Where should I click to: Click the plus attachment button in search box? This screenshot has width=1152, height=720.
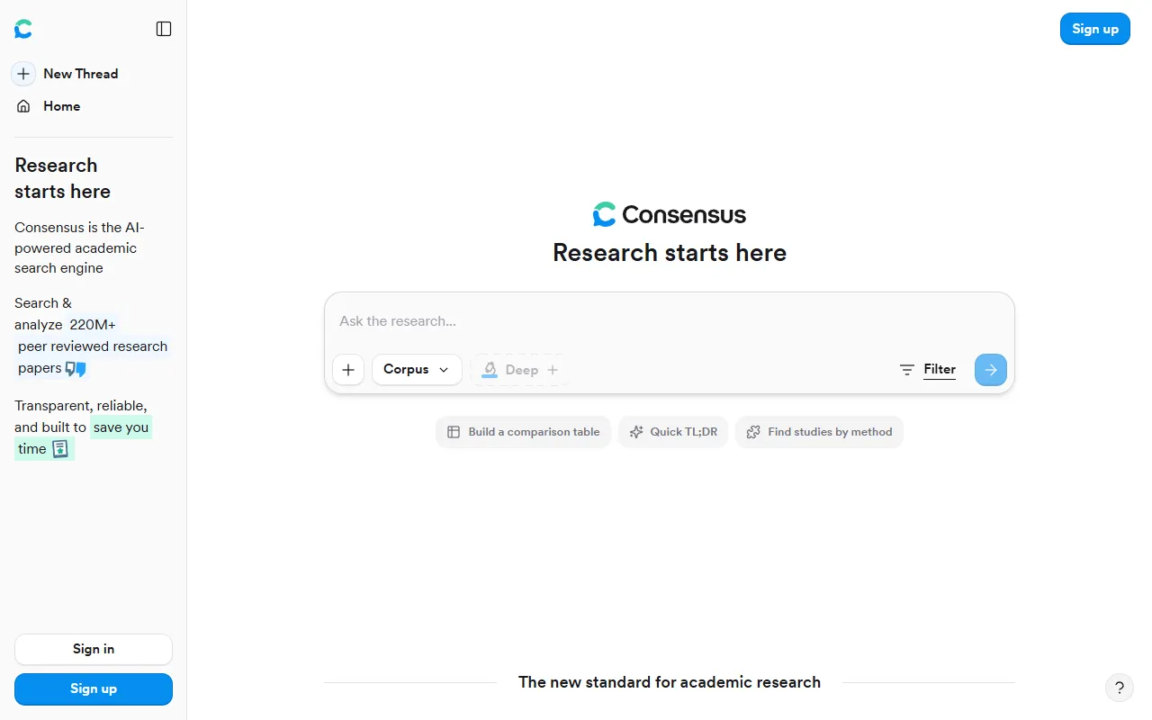click(x=348, y=370)
